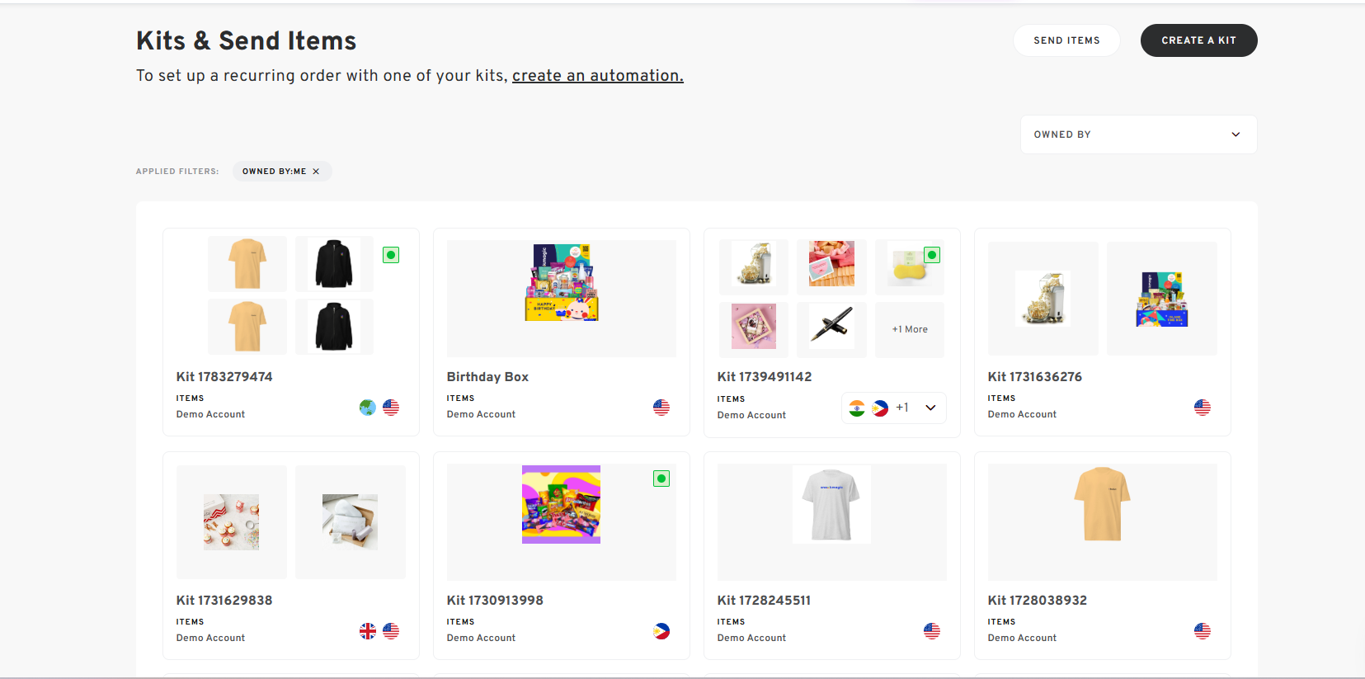Click the Philippines flag on Kit 1730913998
The width and height of the screenshot is (1365, 679).
661,631
